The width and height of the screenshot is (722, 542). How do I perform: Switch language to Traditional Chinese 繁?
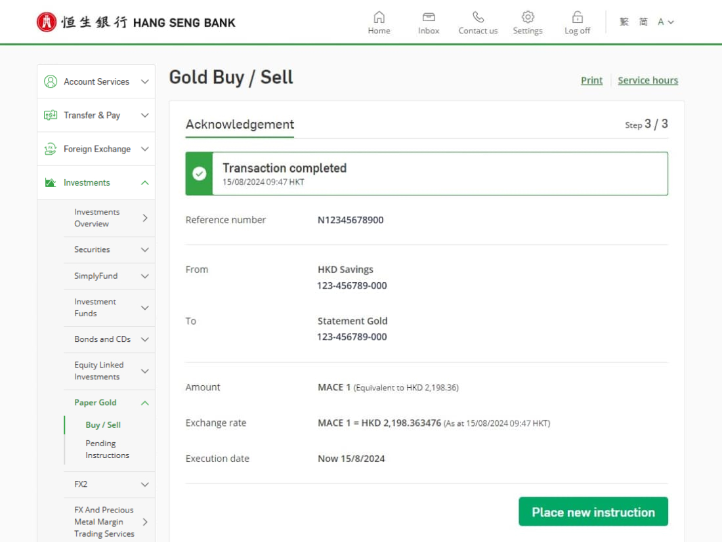pos(624,22)
